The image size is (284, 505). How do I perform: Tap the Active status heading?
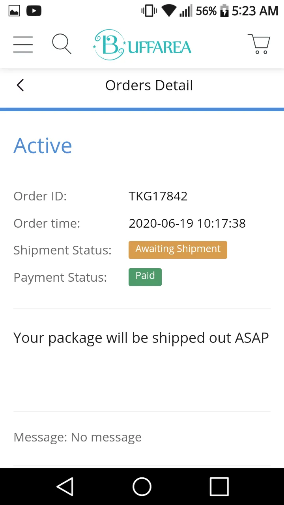tap(43, 146)
